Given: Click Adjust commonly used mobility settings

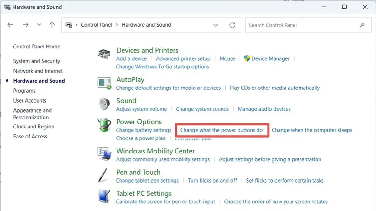Looking at the screenshot, I should 163,159.
